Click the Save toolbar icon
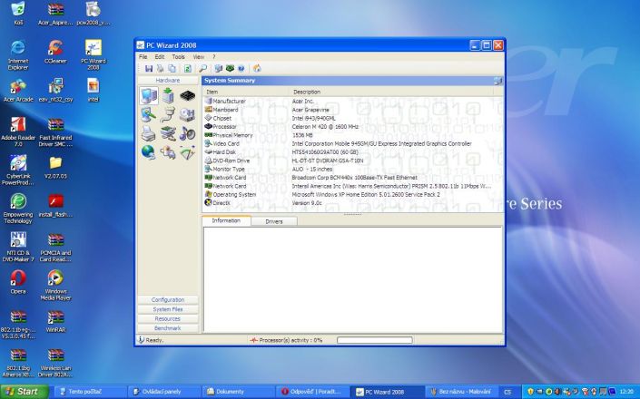The width and height of the screenshot is (640, 399). point(149,69)
